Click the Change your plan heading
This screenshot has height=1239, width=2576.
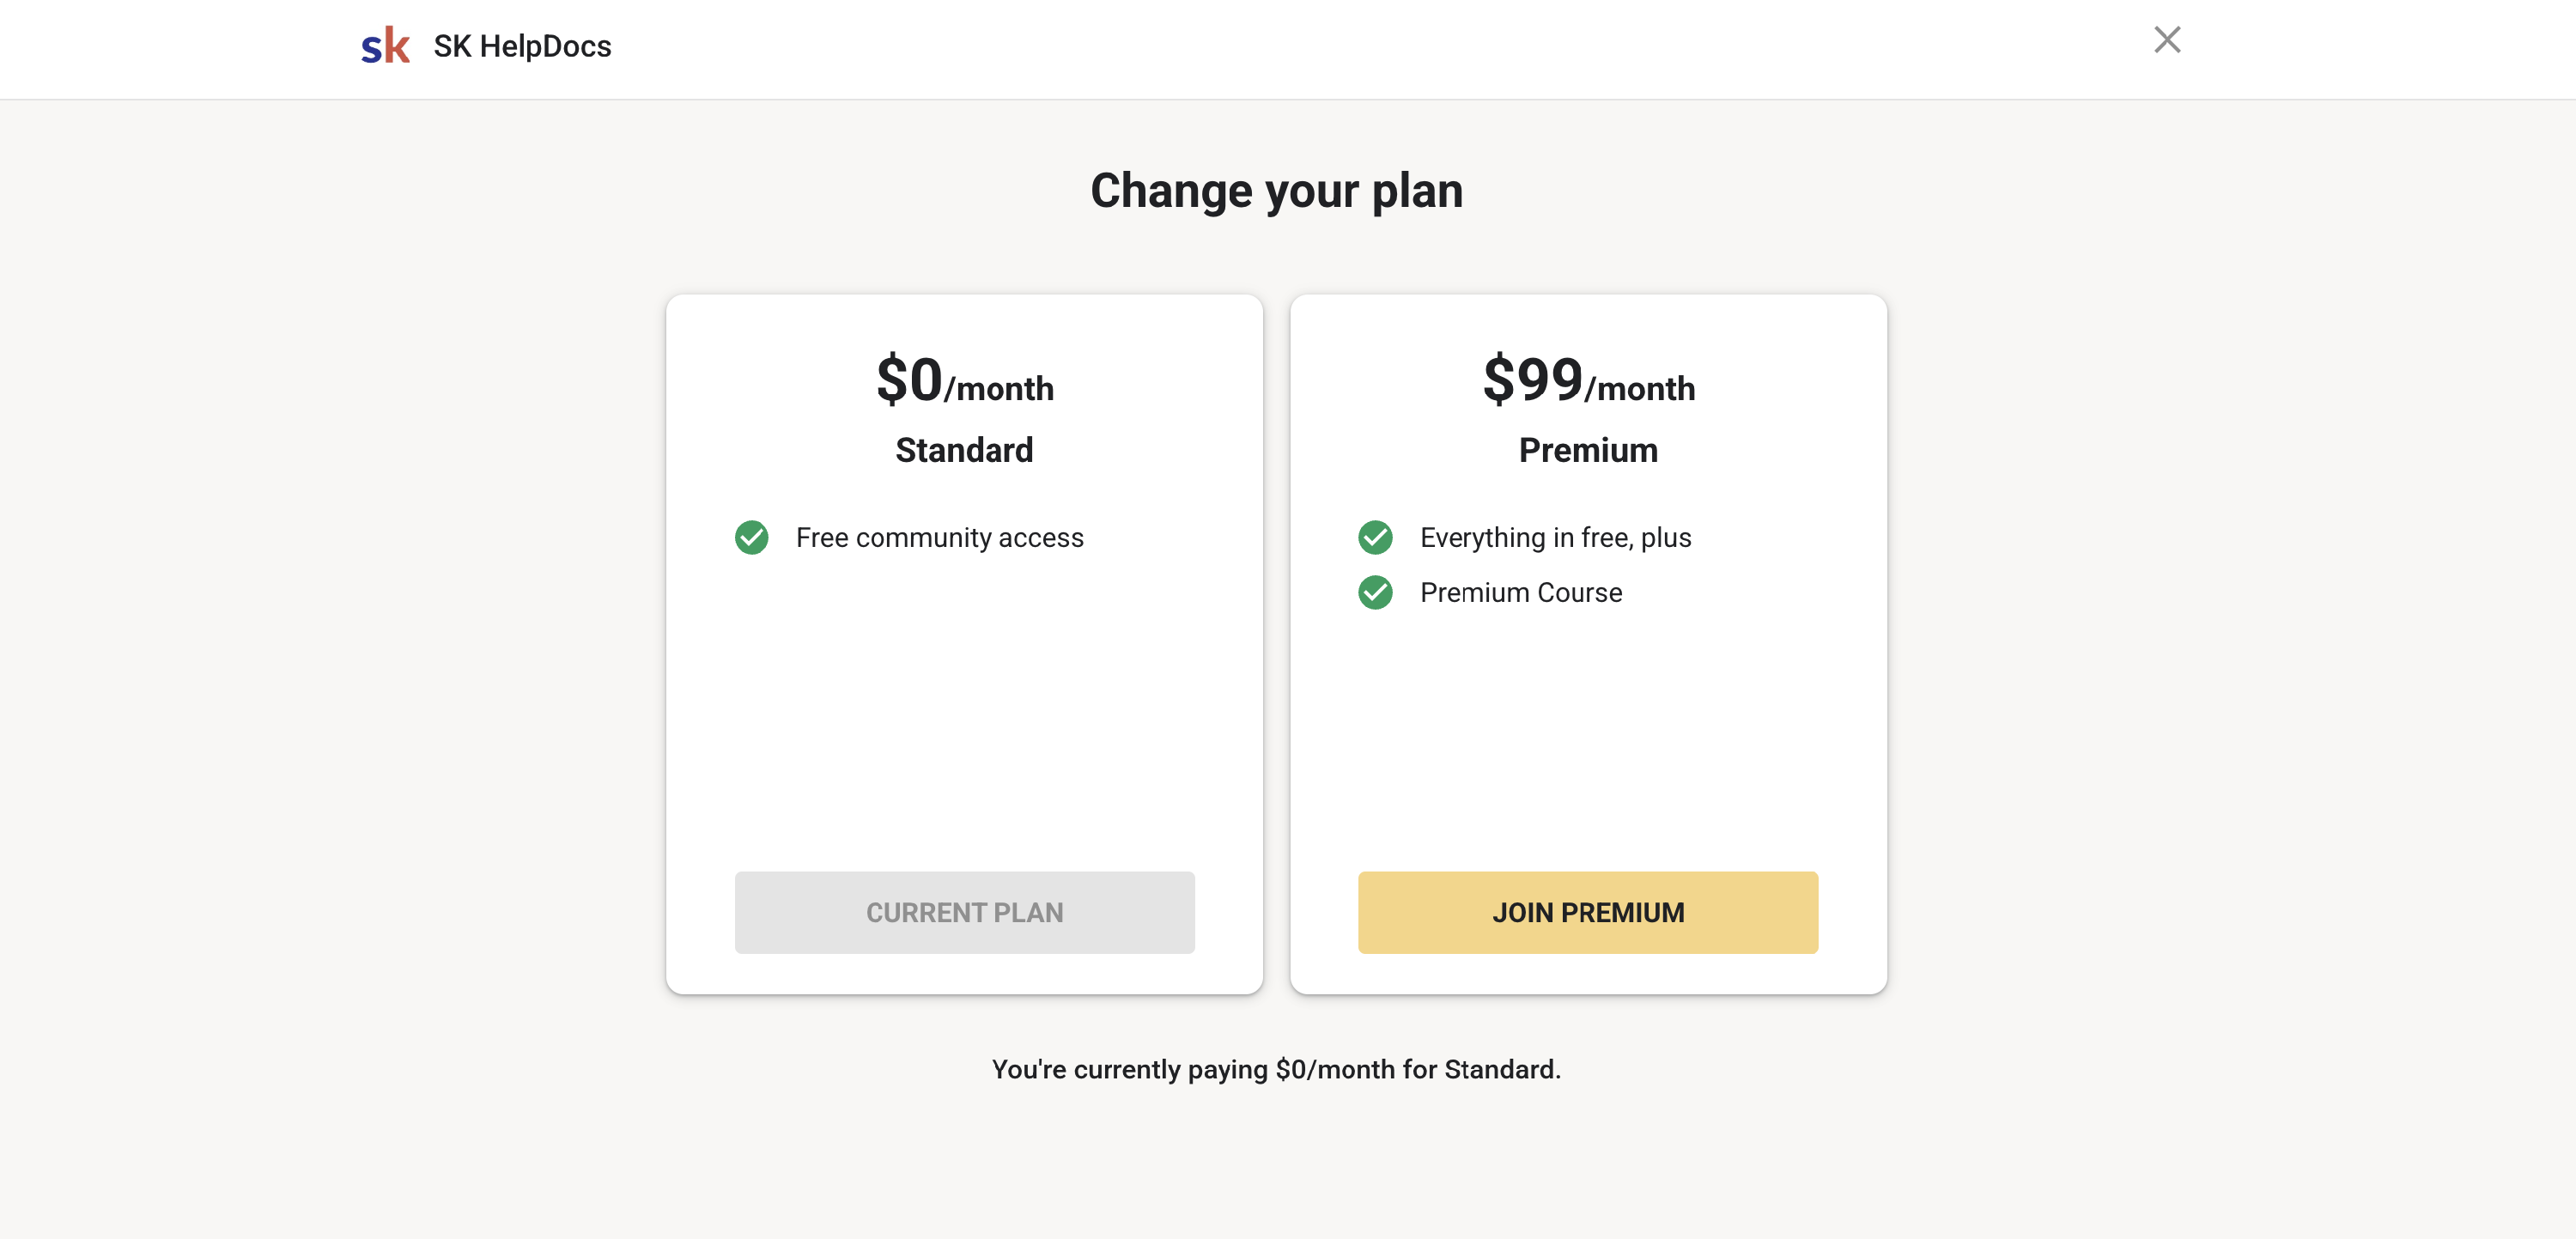click(1276, 190)
